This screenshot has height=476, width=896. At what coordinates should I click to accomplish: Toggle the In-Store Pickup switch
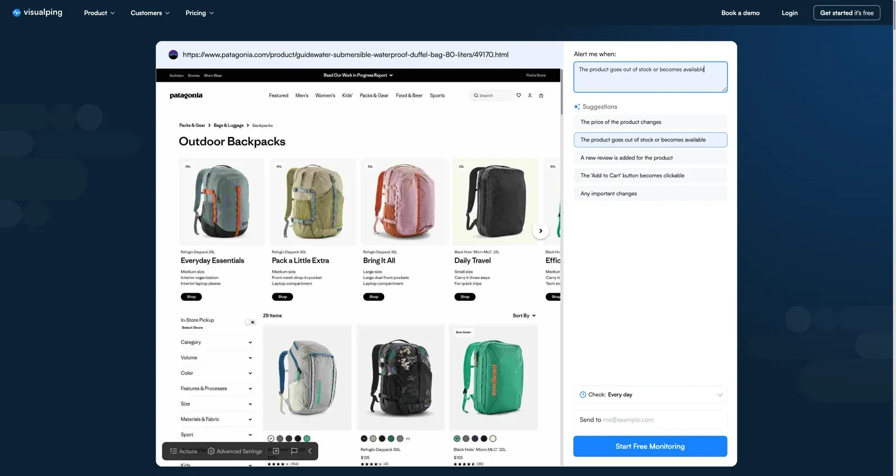tap(250, 322)
